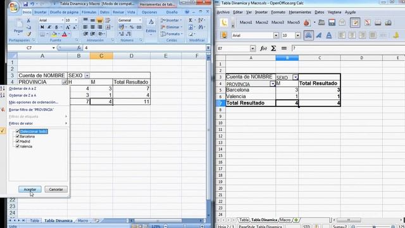Click Excel's fill color bucket icon

click(54, 34)
